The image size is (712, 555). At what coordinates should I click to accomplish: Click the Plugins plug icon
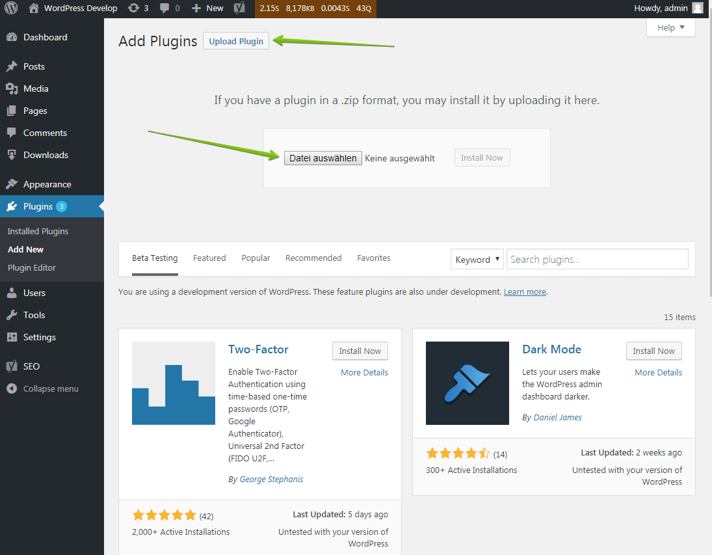click(x=12, y=206)
